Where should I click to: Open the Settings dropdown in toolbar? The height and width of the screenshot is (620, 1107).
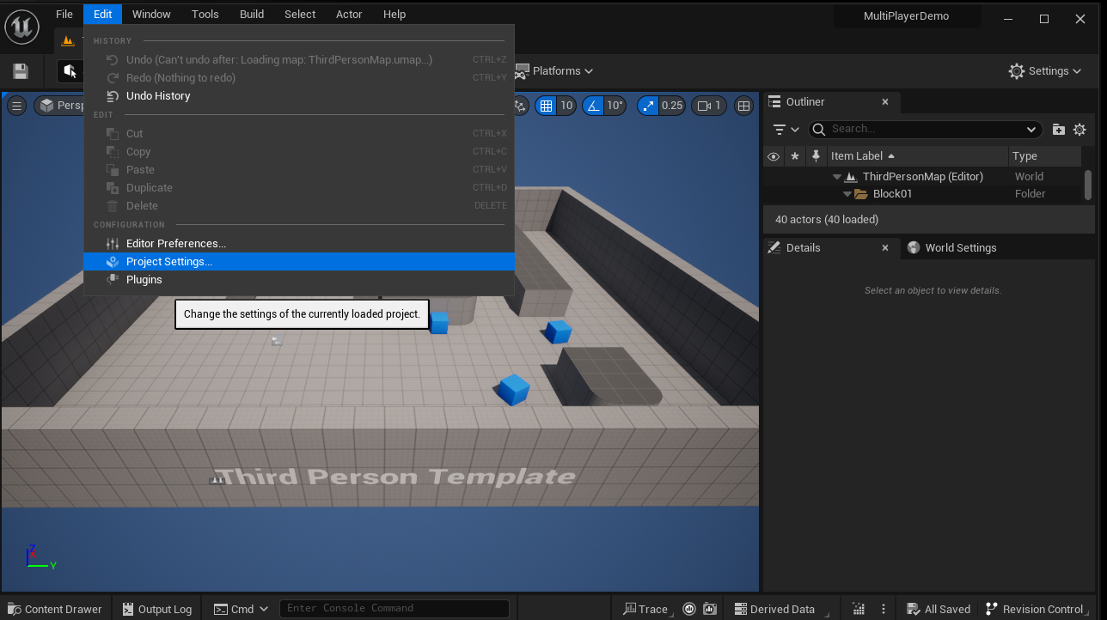(1045, 71)
